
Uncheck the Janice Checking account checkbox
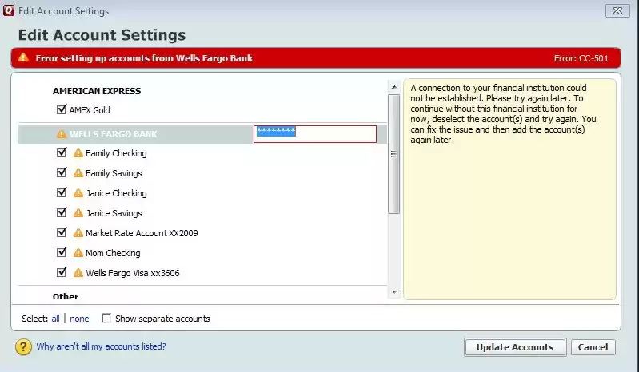[62, 192]
